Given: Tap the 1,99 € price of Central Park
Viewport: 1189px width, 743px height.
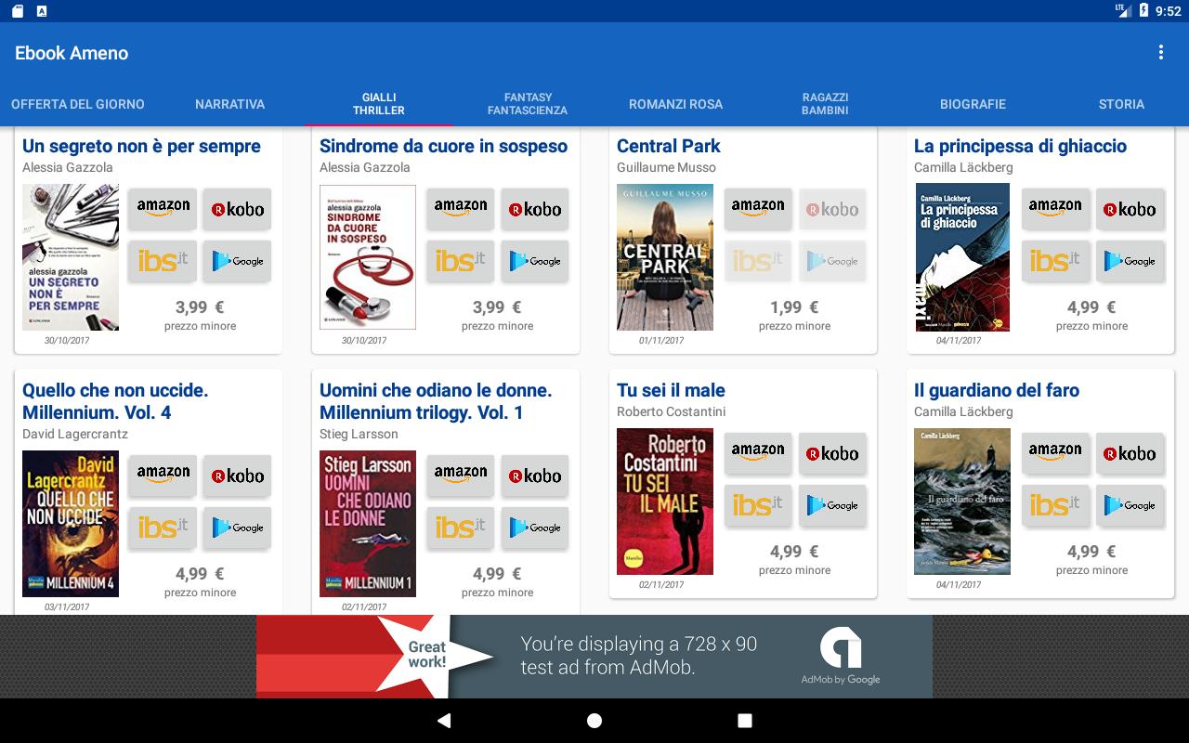Looking at the screenshot, I should [794, 307].
